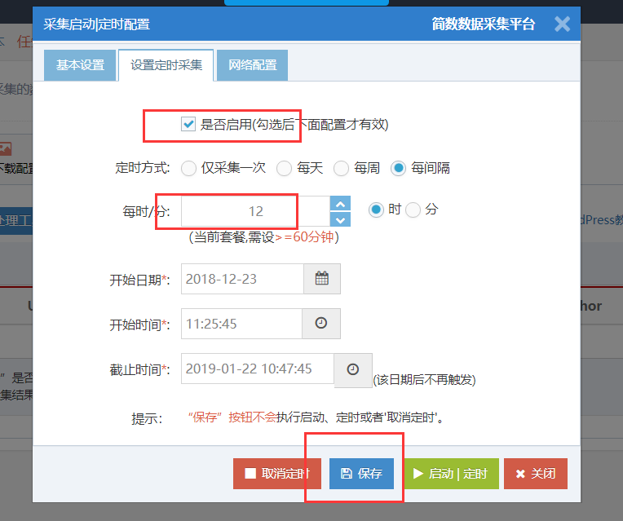Click the 保存 button
Viewport: 623px width, 521px height.
361,474
